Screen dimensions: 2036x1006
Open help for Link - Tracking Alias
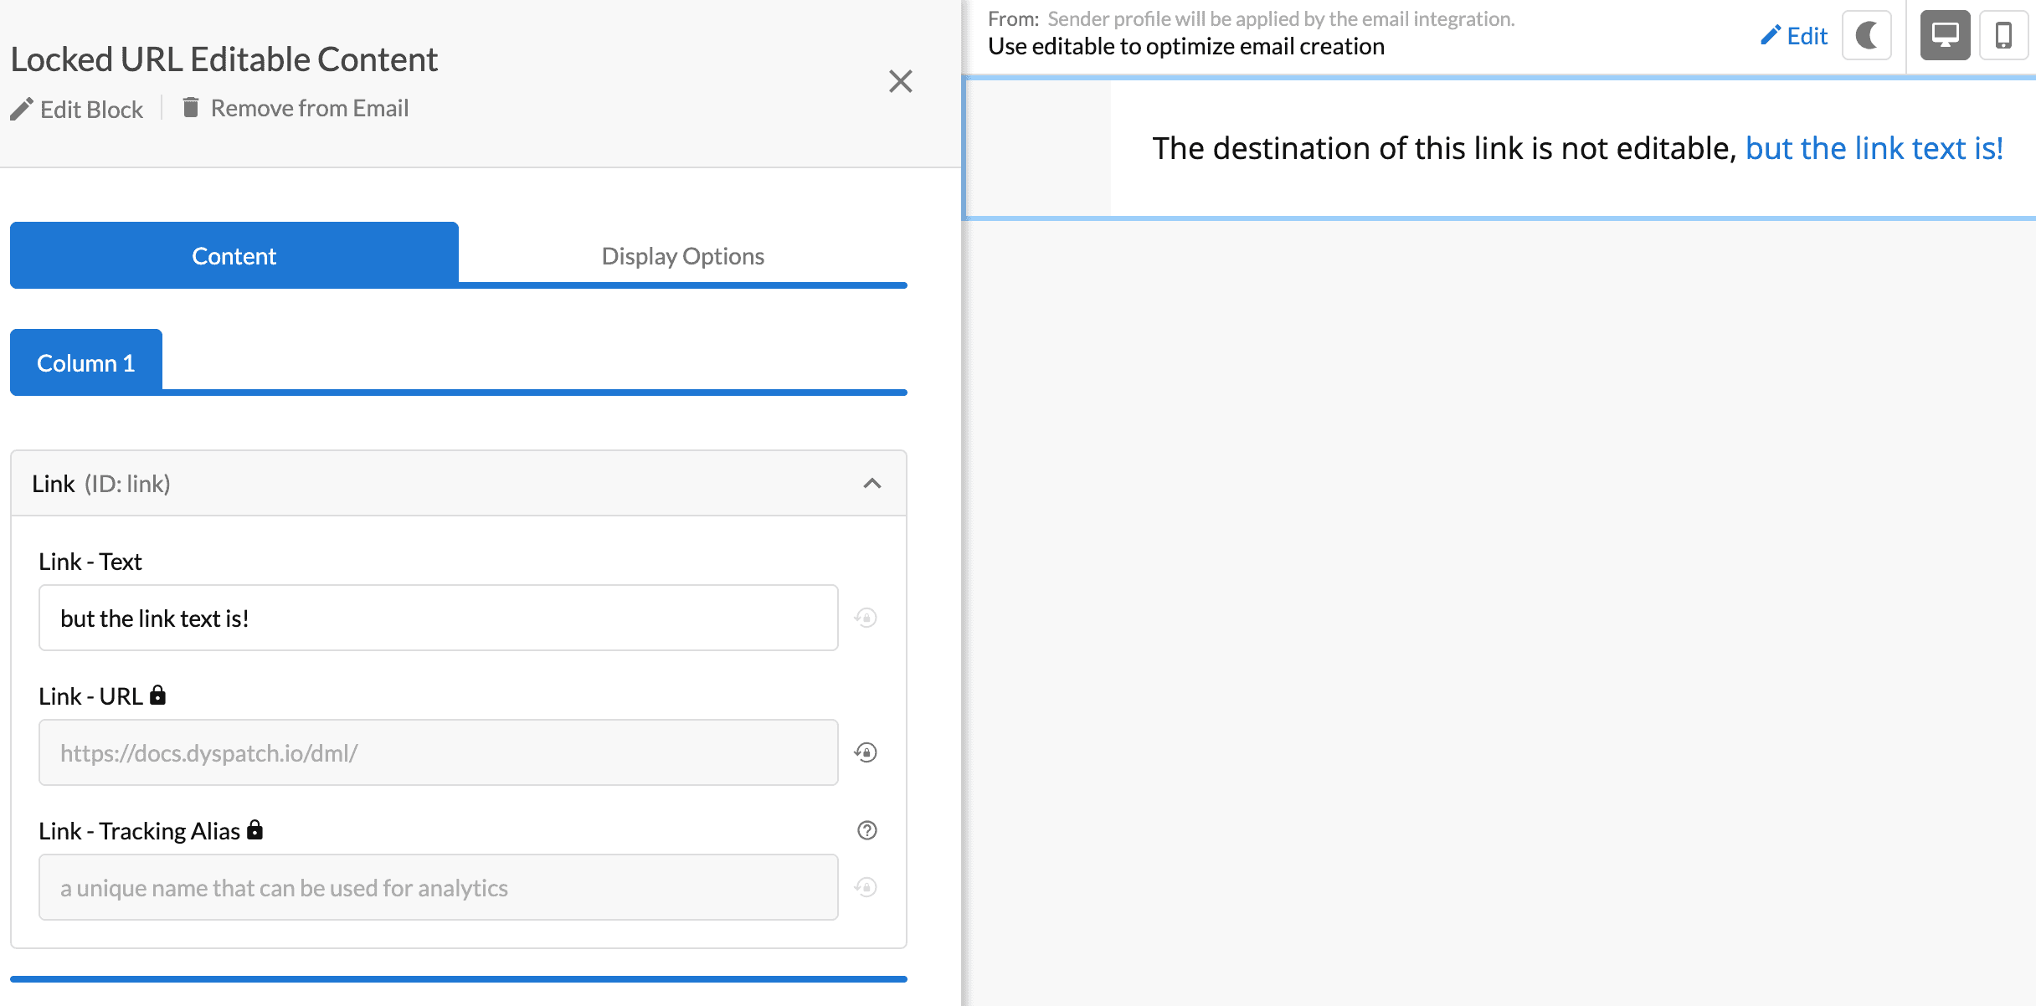[867, 830]
